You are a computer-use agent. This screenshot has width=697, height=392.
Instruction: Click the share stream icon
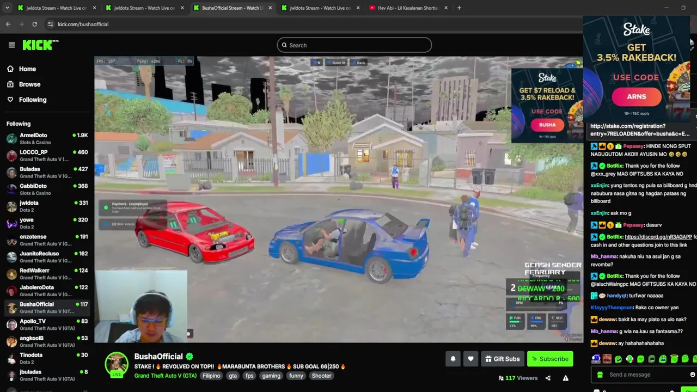pyautogui.click(x=548, y=378)
